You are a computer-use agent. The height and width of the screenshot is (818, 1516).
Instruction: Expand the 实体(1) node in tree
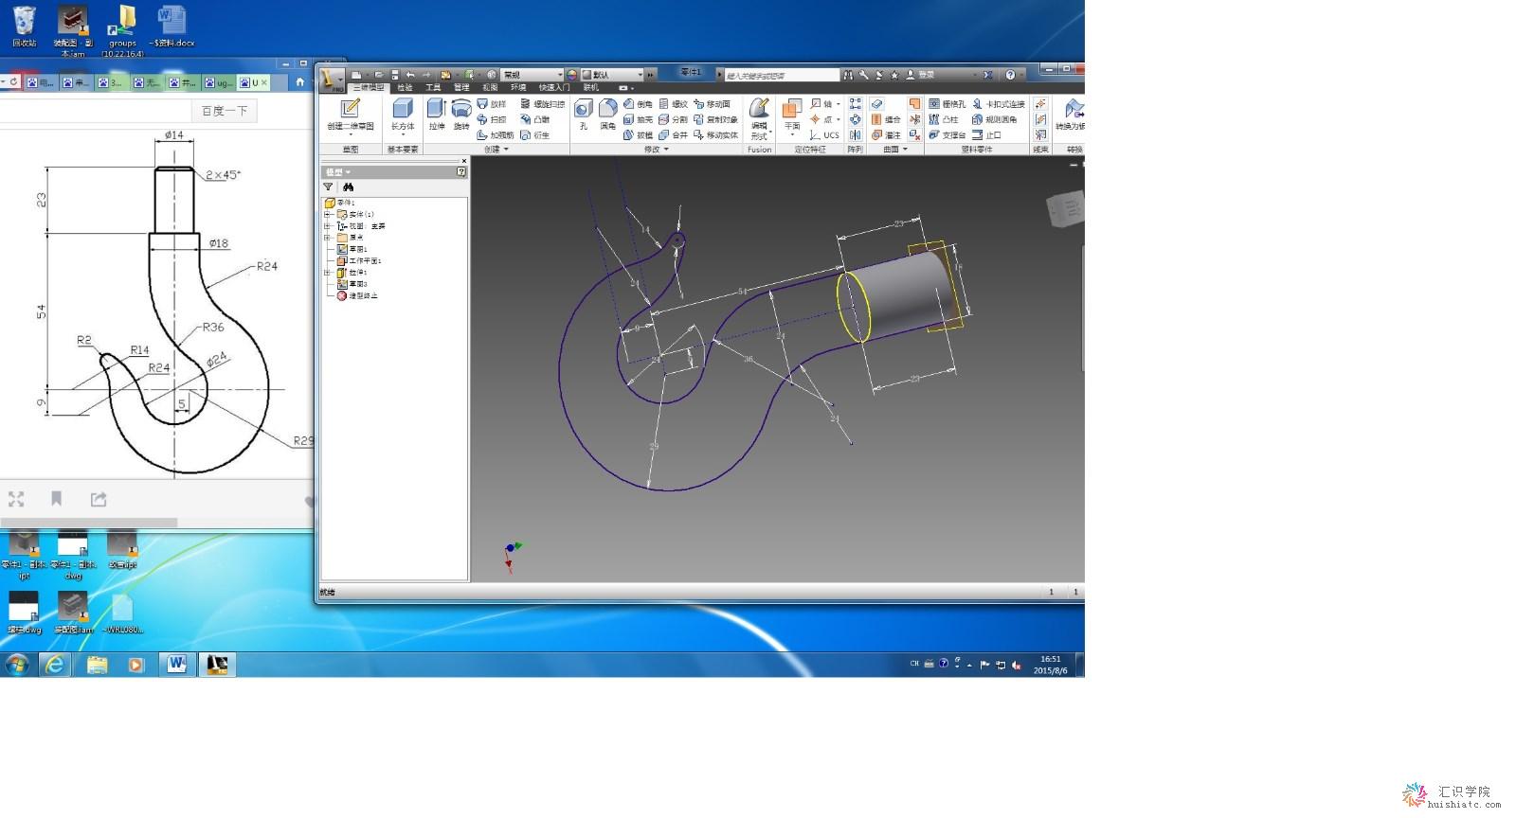(327, 215)
